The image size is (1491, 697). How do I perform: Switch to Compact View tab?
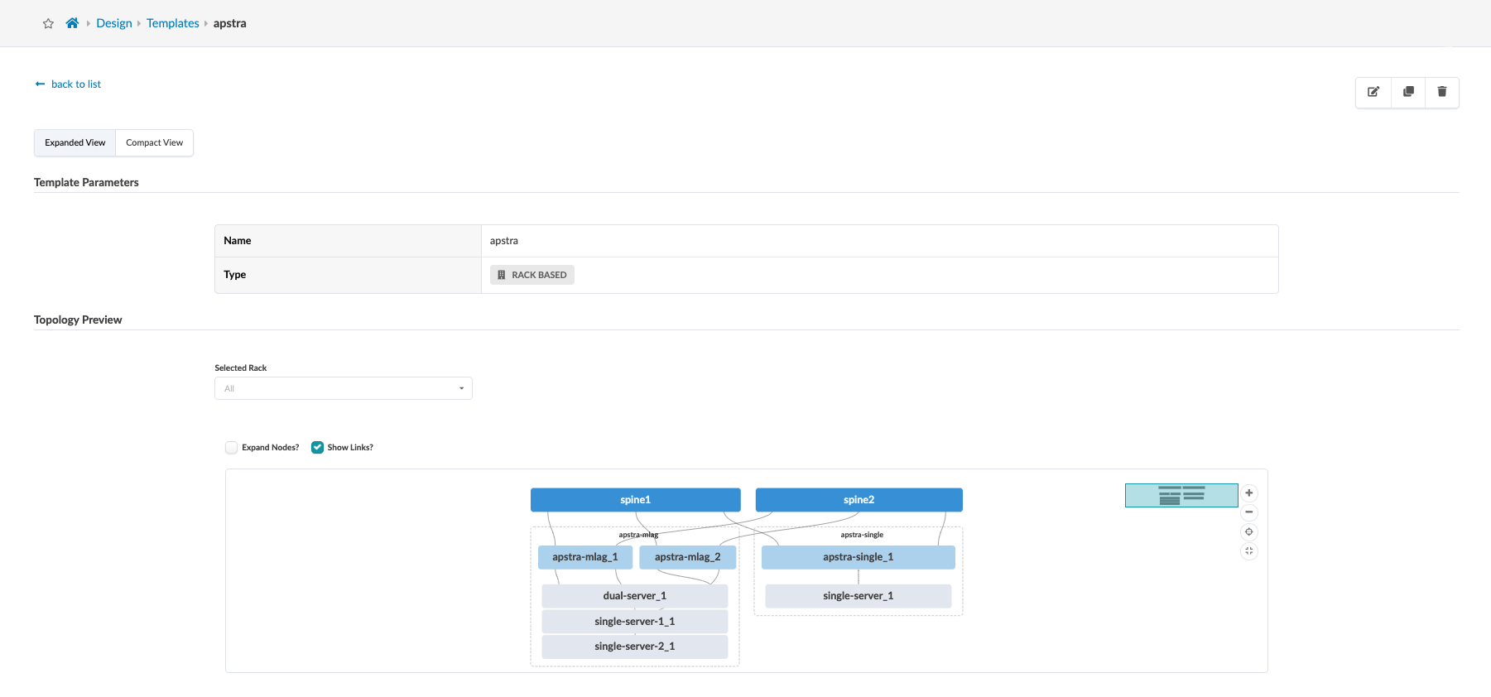click(155, 142)
